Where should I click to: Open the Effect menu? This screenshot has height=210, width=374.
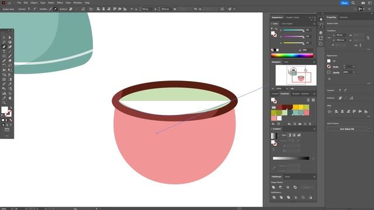pos(60,2)
